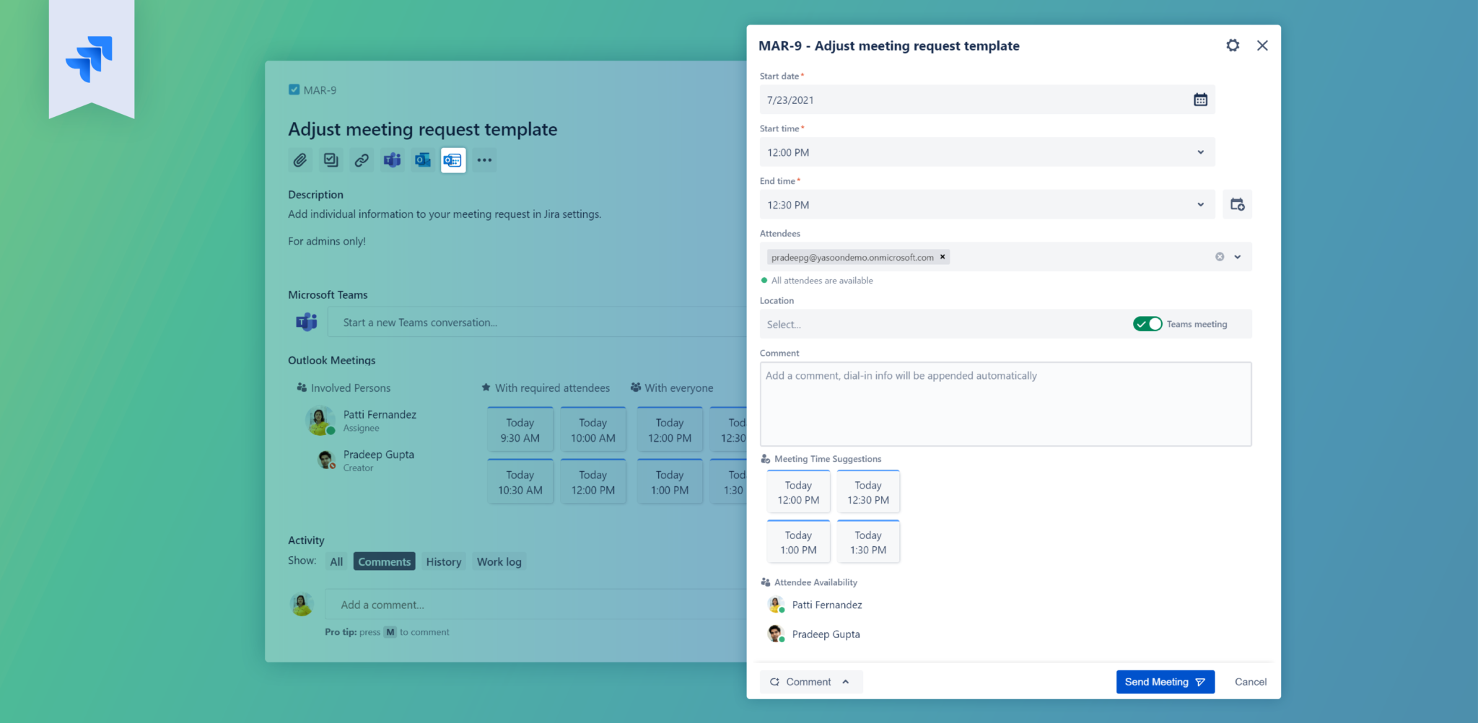The width and height of the screenshot is (1478, 723).
Task: Click the attachment paperclip icon
Action: point(301,160)
